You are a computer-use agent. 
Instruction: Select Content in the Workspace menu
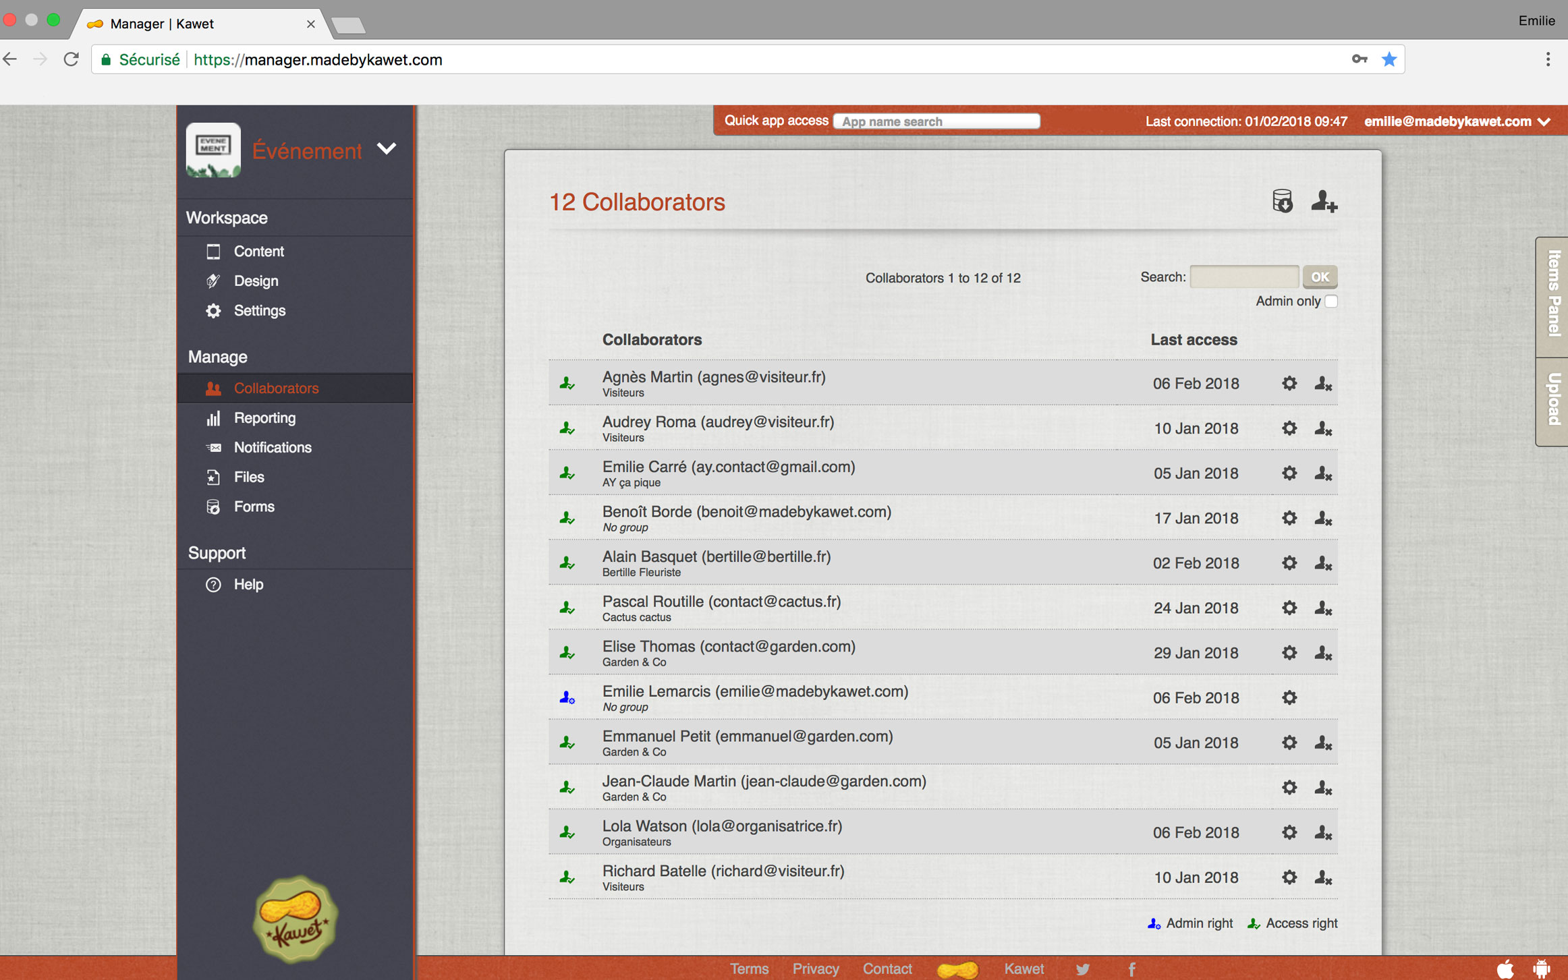258,251
